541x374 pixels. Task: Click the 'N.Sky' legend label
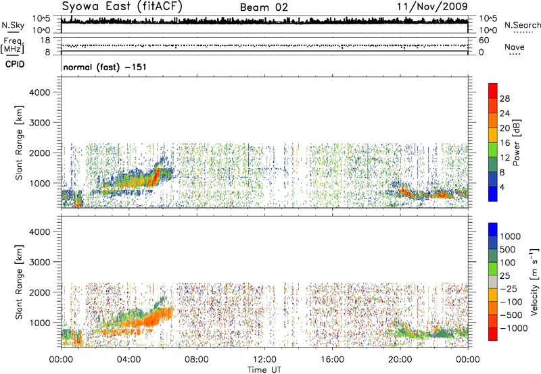[13, 25]
